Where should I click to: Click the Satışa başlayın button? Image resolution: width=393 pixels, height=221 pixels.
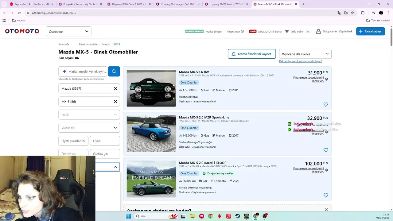pyautogui.click(x=370, y=31)
